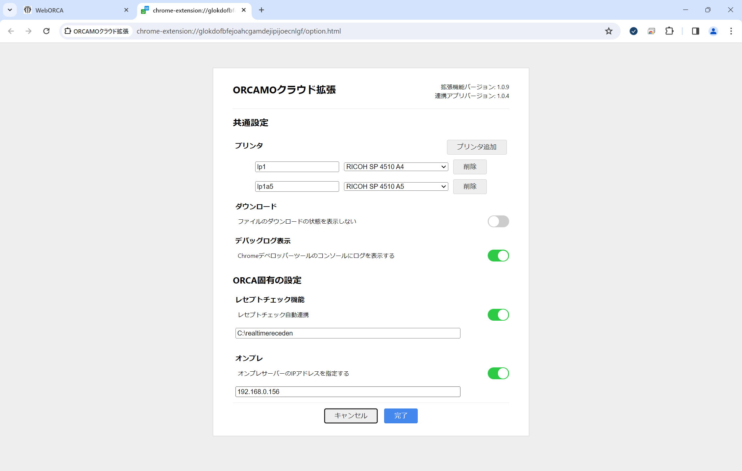Click the プリンタ追加 button
The width and height of the screenshot is (742, 471).
(x=477, y=147)
